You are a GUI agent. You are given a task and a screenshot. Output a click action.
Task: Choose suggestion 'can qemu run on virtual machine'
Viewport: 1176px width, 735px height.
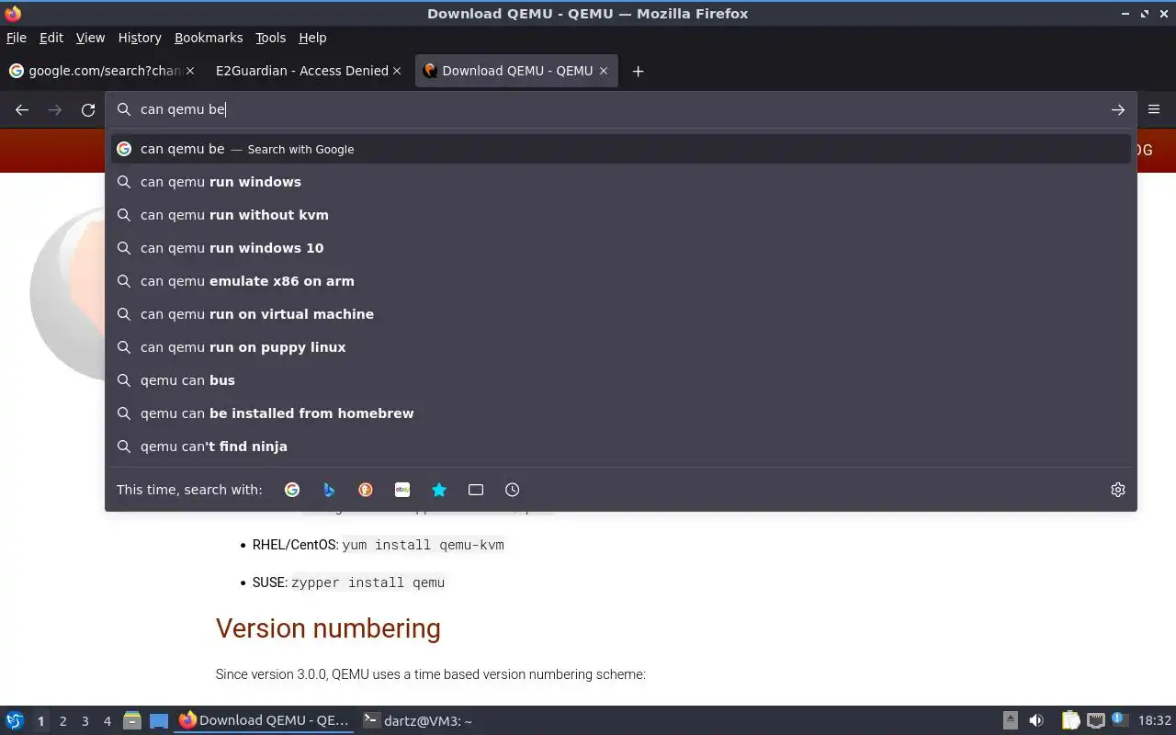[x=621, y=314]
